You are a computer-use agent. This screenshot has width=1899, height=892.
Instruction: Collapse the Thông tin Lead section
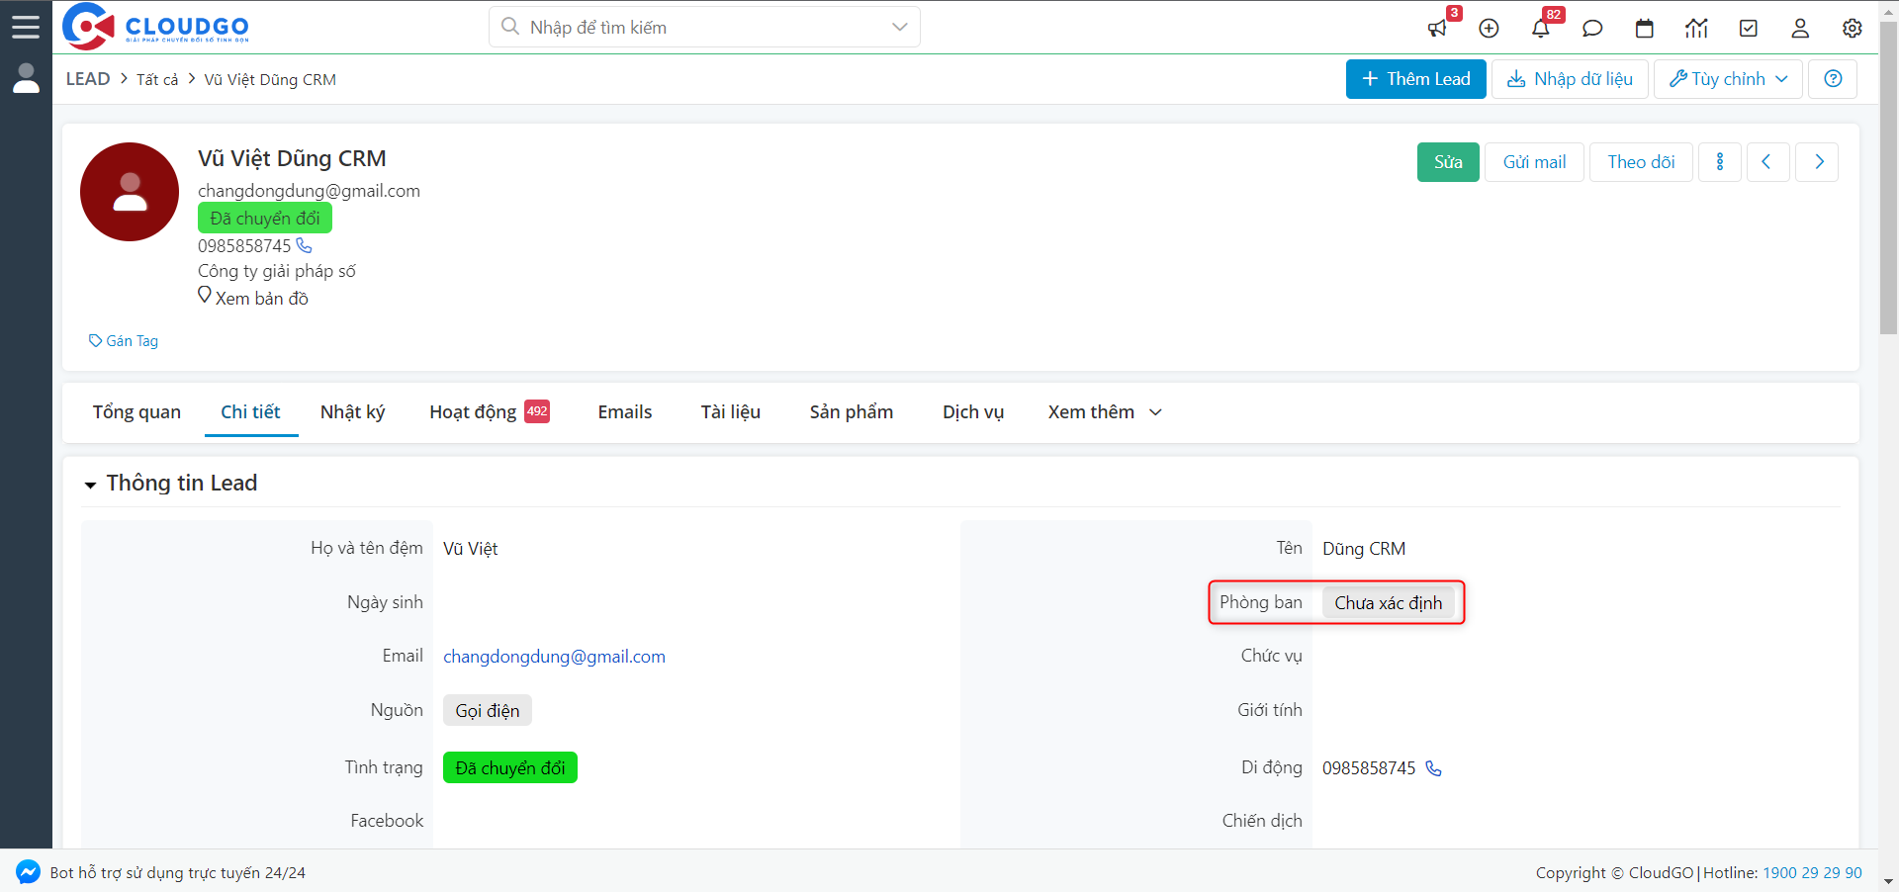tap(91, 485)
